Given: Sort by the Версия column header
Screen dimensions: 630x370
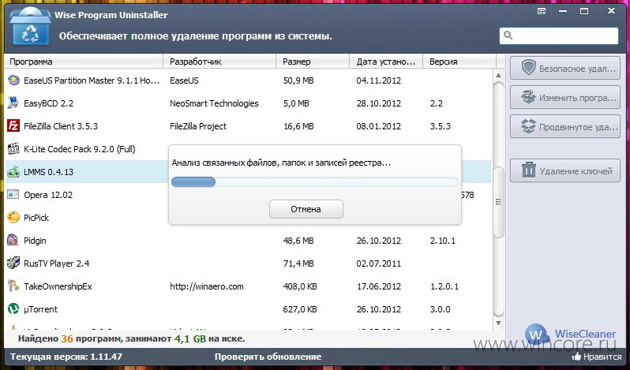Looking at the screenshot, I should (x=459, y=62).
